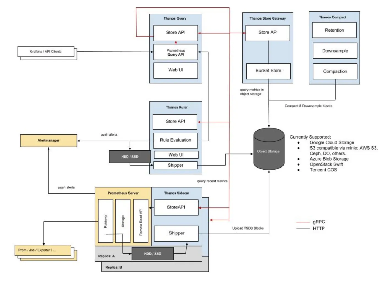This screenshot has height=286, width=385.
Task: Click the Rule Evaluation box
Action: [x=175, y=141]
